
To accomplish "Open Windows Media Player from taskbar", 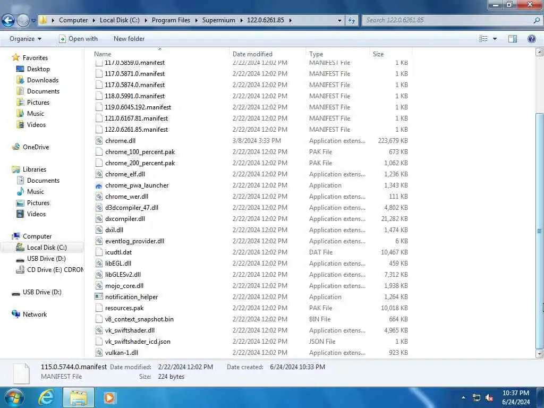I will pos(109,397).
